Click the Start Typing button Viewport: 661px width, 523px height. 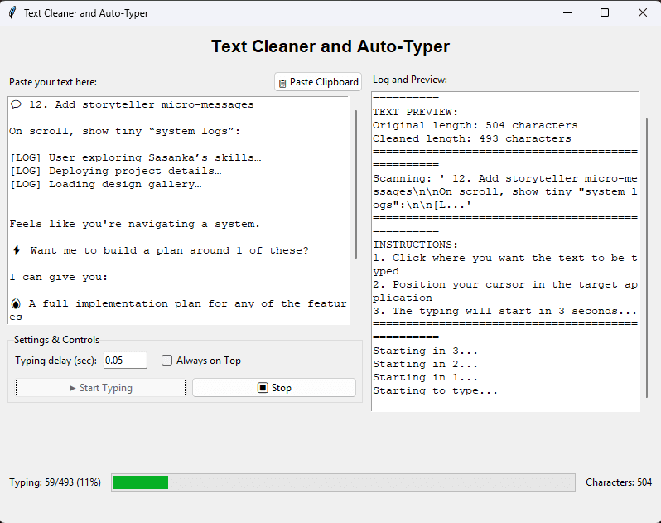pos(101,388)
